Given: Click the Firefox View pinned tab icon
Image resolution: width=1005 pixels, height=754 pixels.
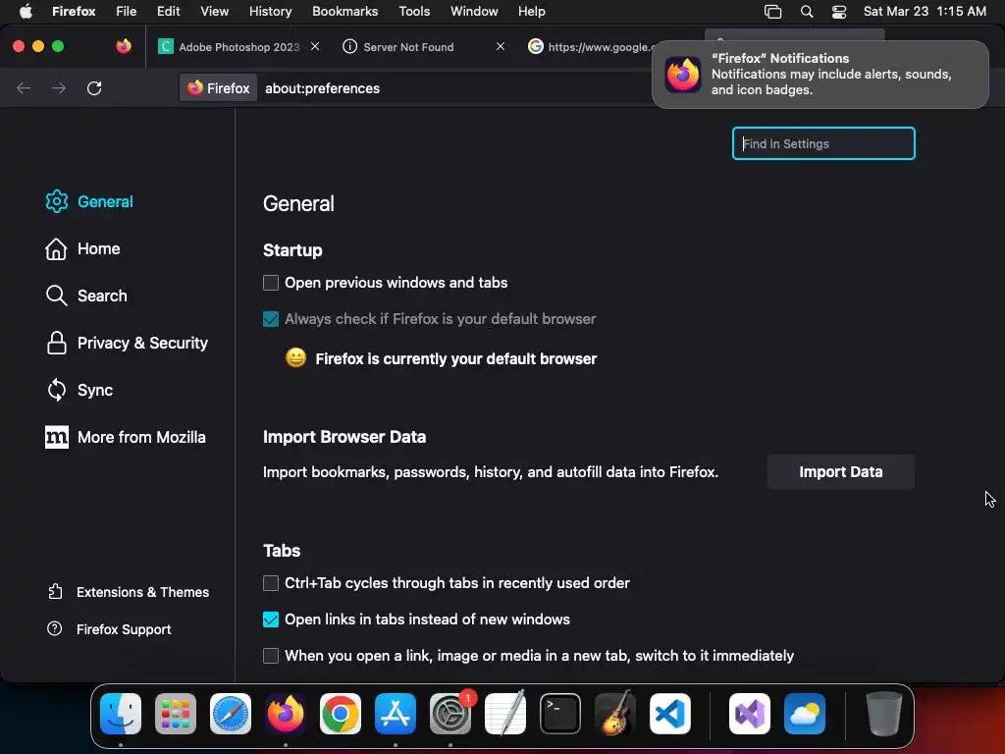Looking at the screenshot, I should 124,46.
